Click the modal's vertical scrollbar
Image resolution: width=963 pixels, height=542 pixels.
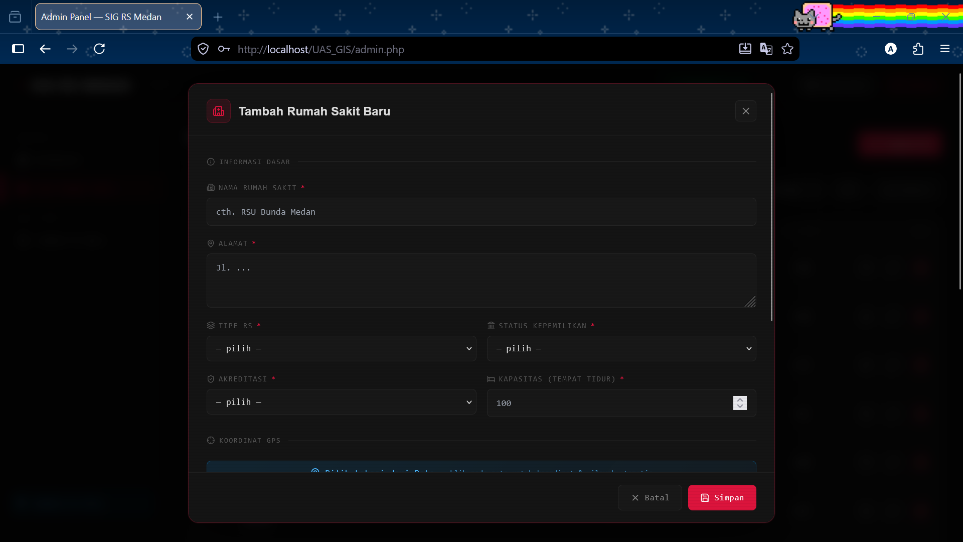(x=771, y=207)
